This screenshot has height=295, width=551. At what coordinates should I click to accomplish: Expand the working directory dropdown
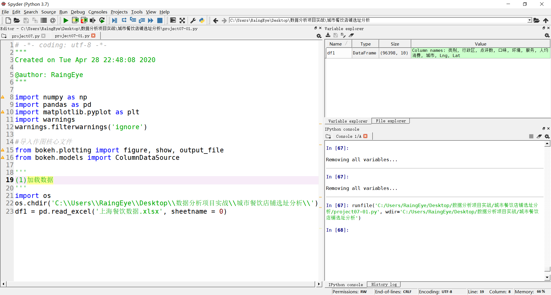click(x=529, y=20)
